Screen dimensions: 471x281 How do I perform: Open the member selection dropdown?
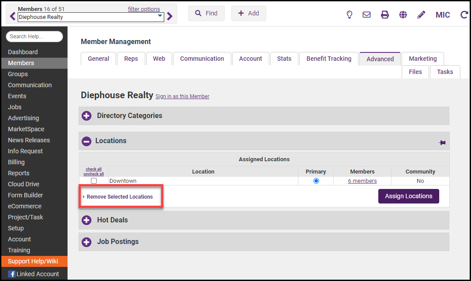tap(160, 17)
